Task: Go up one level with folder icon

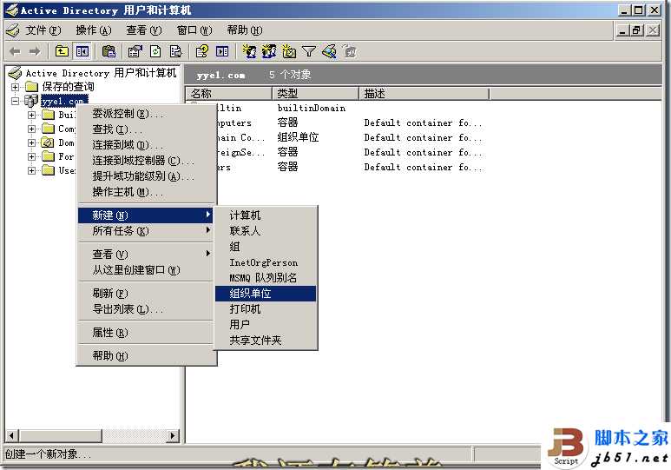Action: pos(62,52)
